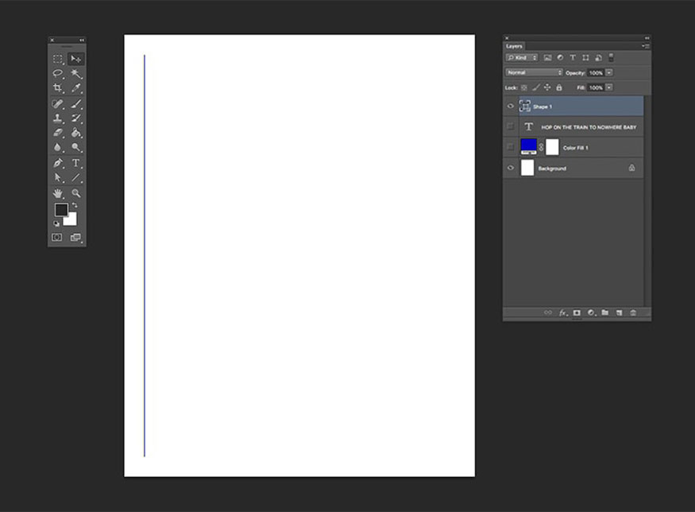
Task: Select the Type tool
Action: tap(75, 163)
